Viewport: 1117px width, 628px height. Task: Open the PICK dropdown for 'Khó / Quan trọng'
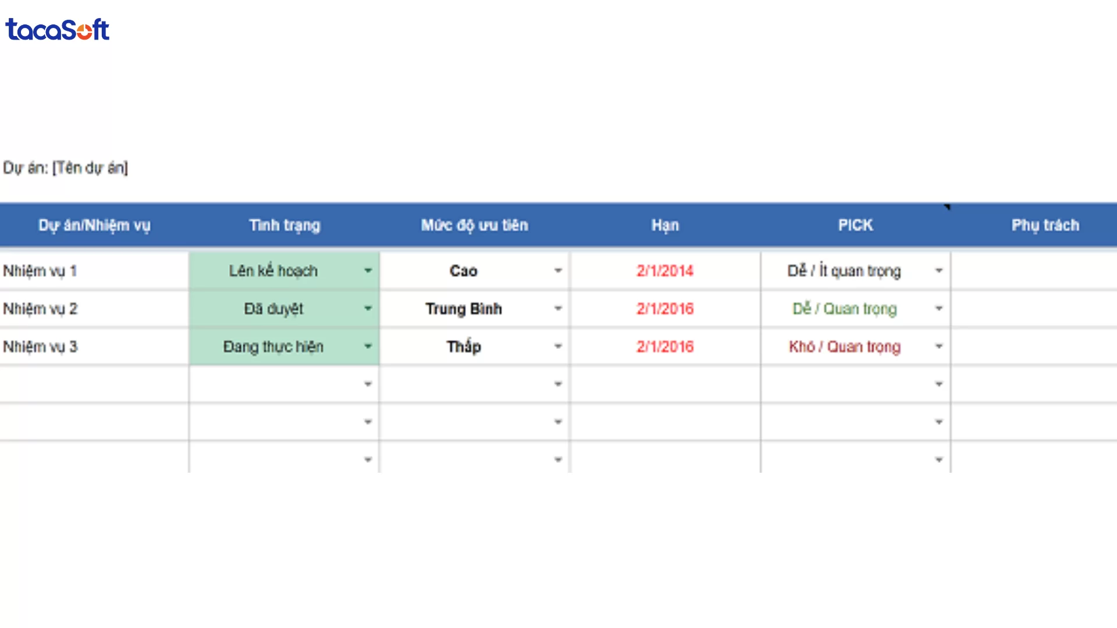pyautogui.click(x=938, y=347)
